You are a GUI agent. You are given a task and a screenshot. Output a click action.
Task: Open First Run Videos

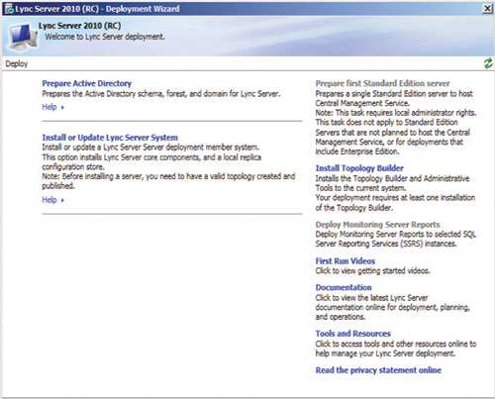346,261
